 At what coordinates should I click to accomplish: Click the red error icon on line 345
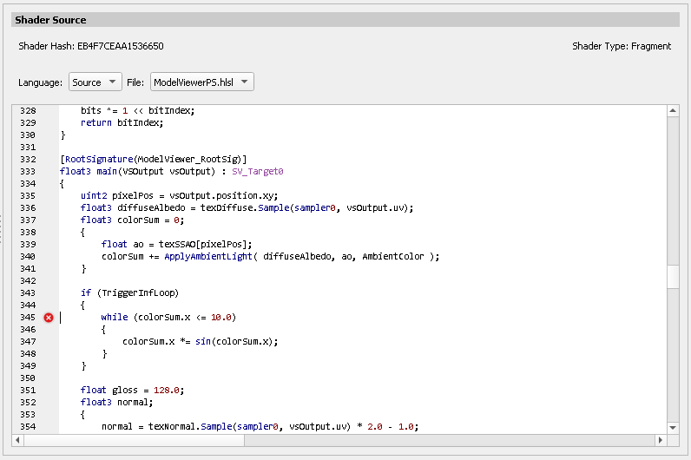pos(49,318)
